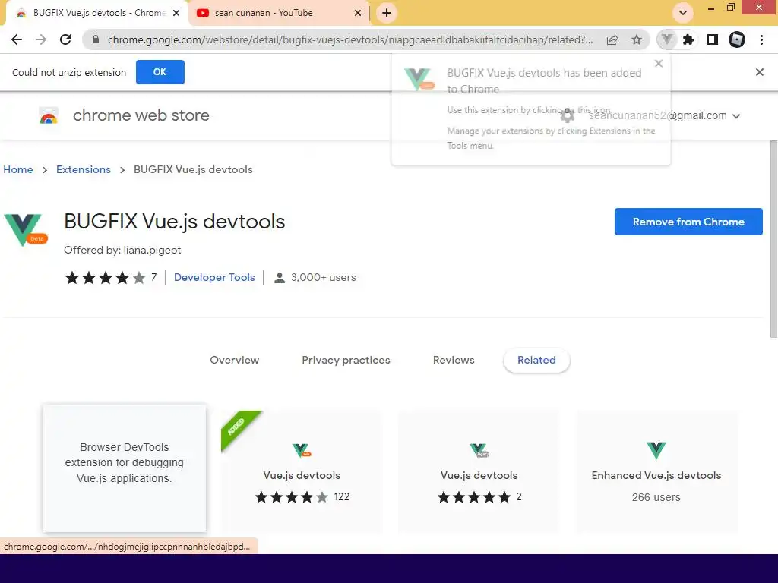Open the tab search dropdown arrow

(x=683, y=13)
